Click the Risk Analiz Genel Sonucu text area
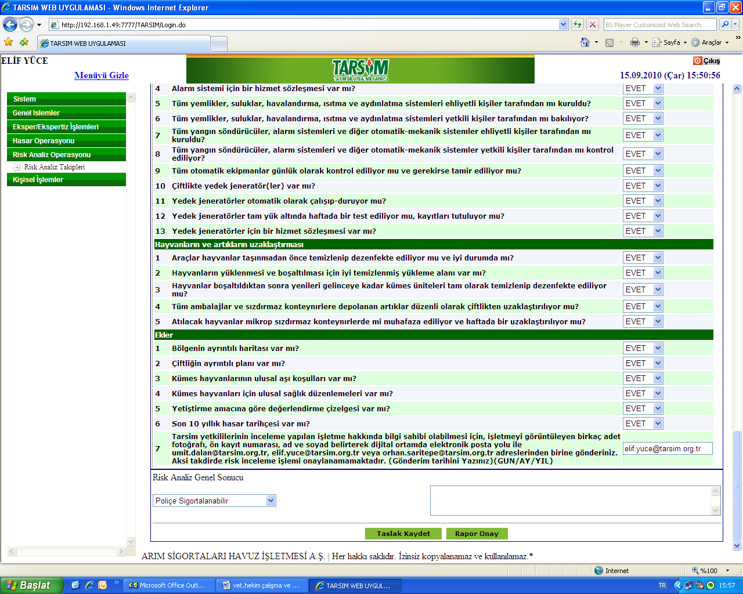Screen dimensions: 743x594 coord(575,501)
